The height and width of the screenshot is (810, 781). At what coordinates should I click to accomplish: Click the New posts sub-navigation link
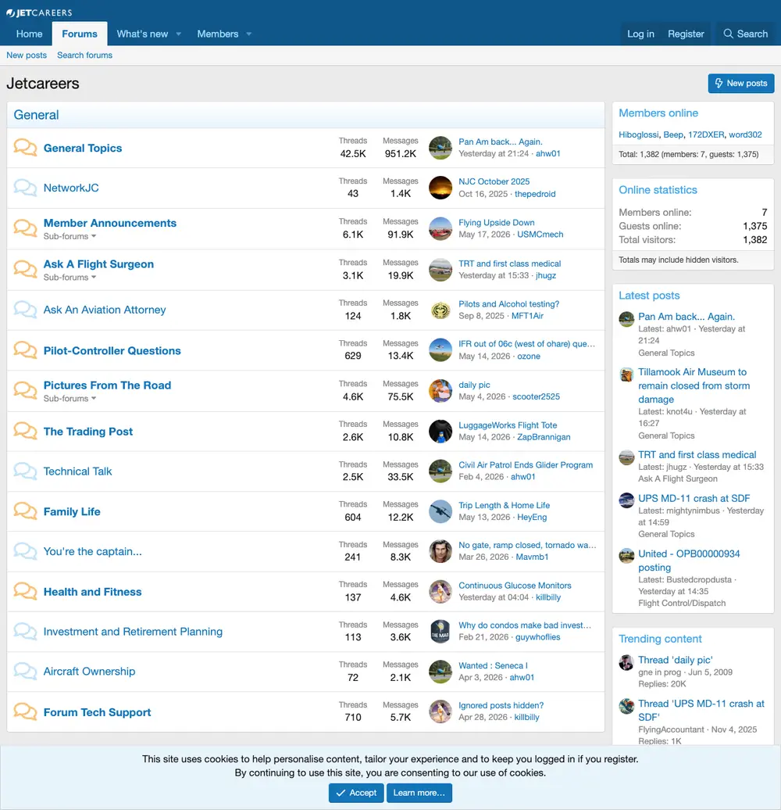[27, 56]
